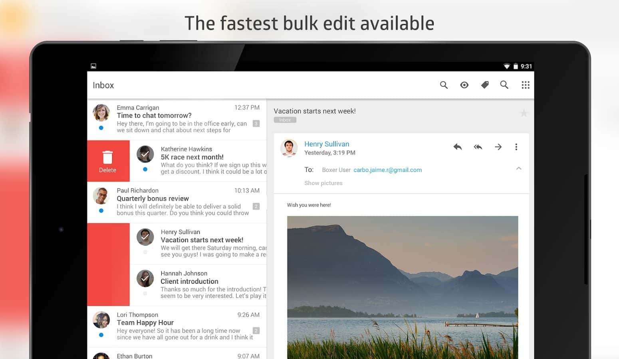The image size is (619, 359).
Task: Collapse recipient details with the chevron
Action: [x=518, y=168]
